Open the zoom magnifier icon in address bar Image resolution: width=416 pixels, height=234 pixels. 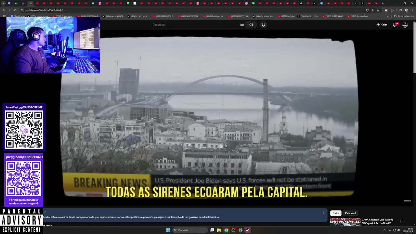[x=372, y=10]
